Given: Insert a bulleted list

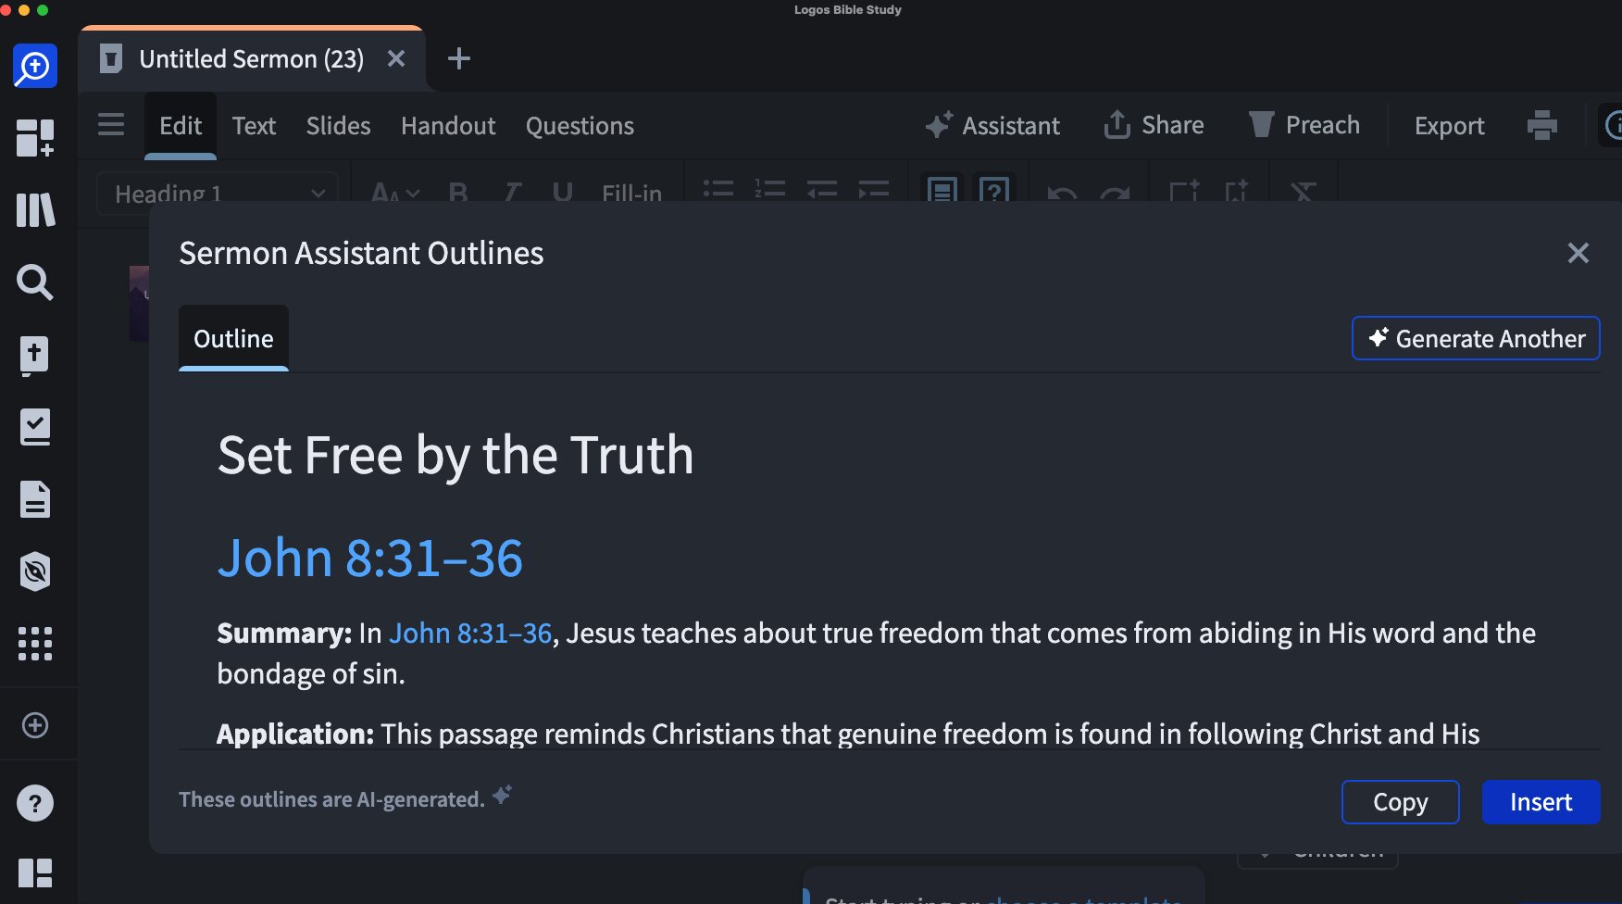Looking at the screenshot, I should 718,190.
